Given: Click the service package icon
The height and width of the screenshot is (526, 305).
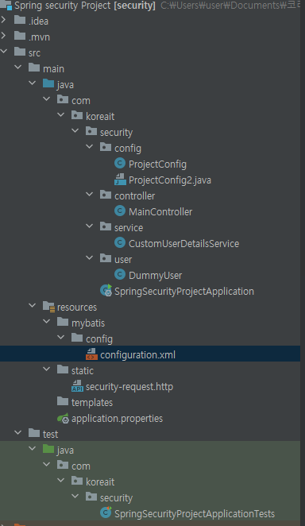Looking at the screenshot, I should (x=106, y=226).
